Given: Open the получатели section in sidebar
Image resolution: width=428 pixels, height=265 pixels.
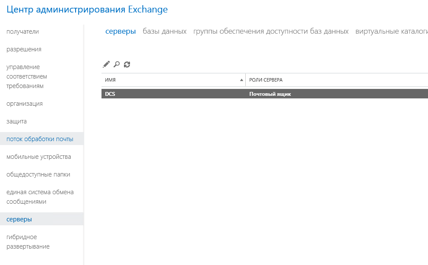Looking at the screenshot, I should pos(22,31).
